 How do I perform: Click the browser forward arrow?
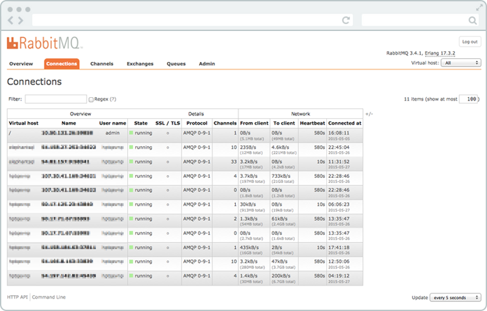tap(20, 20)
